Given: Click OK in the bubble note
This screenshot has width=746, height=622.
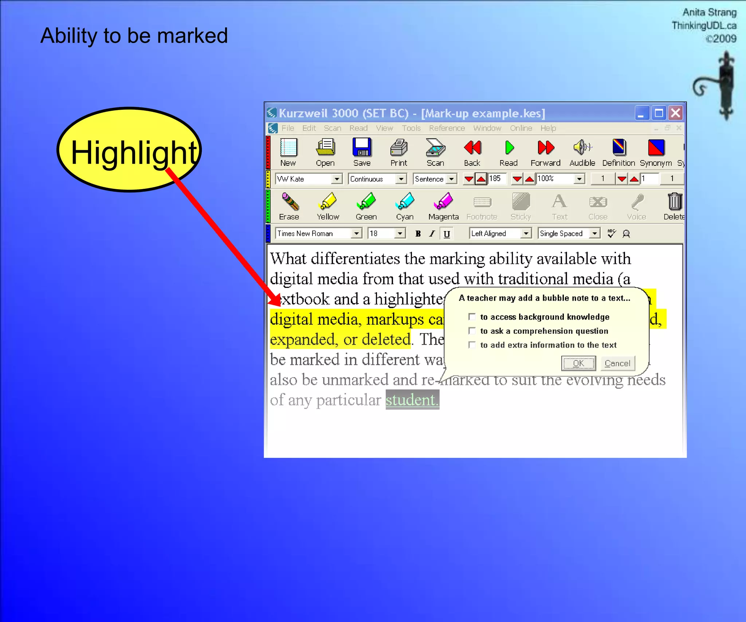Looking at the screenshot, I should pyautogui.click(x=578, y=363).
